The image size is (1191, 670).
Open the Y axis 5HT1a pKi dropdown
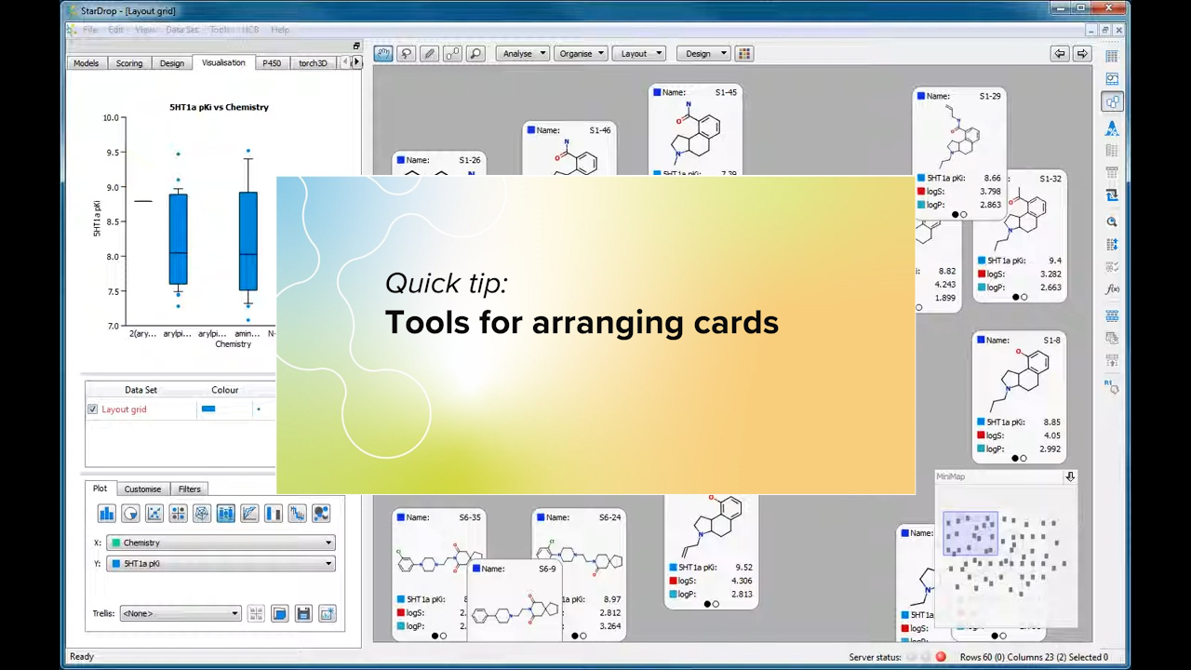tap(221, 564)
